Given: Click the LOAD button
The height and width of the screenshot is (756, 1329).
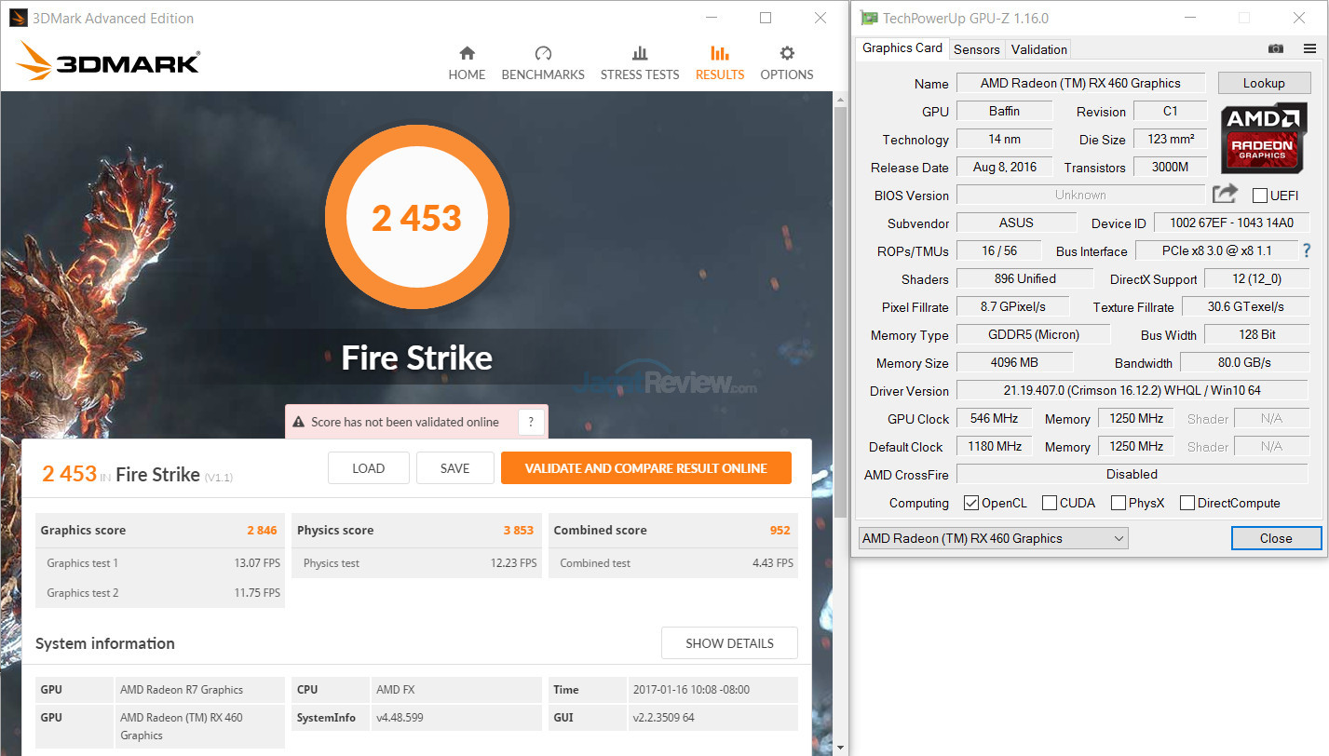Looking at the screenshot, I should (x=369, y=468).
